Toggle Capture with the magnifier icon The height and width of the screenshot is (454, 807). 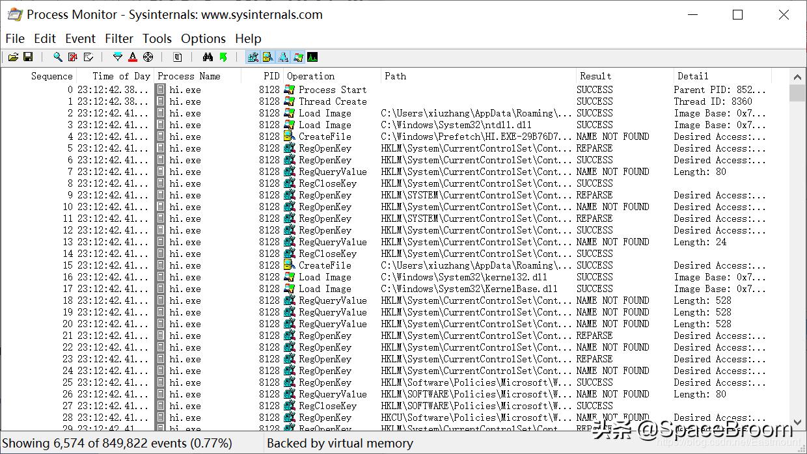[x=57, y=57]
